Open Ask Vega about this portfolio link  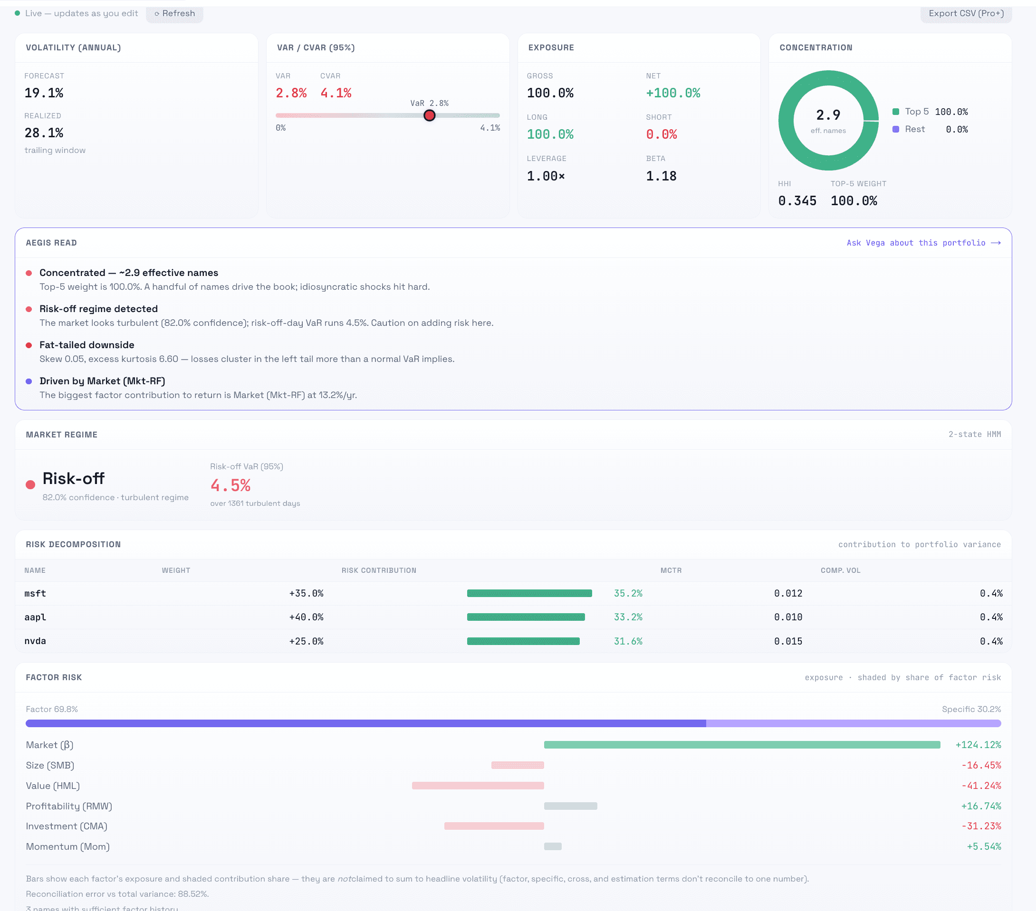(x=923, y=243)
